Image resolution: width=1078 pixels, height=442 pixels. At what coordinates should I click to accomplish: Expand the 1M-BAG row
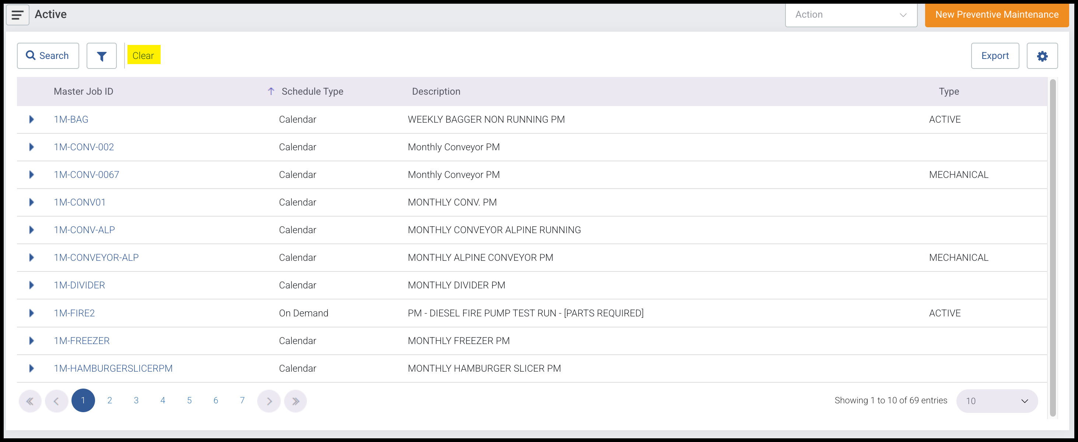pyautogui.click(x=31, y=120)
